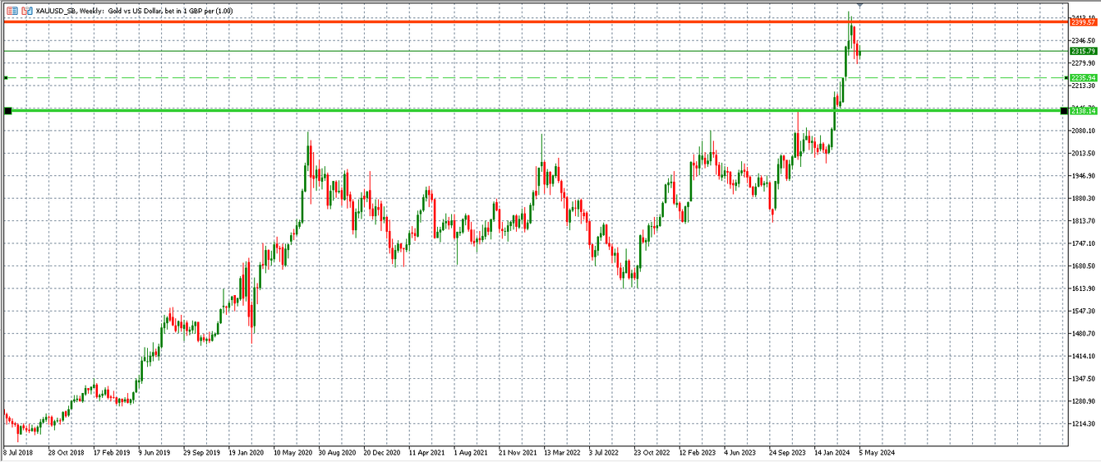Screen dimensions: 1101x462
Task: Open the Depth of Market icon
Action: (x=28, y=12)
